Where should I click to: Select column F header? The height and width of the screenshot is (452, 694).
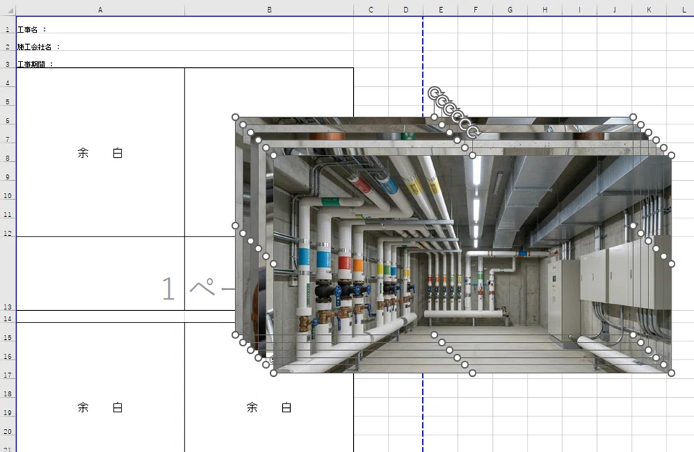pyautogui.click(x=475, y=9)
